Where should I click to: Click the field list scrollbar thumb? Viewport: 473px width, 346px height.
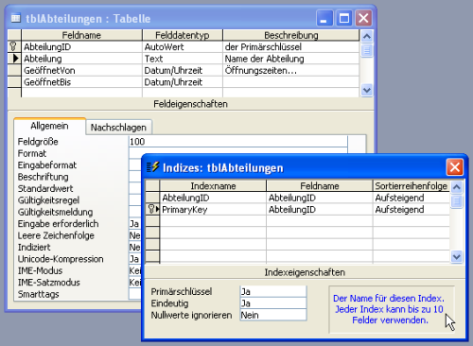(366, 50)
